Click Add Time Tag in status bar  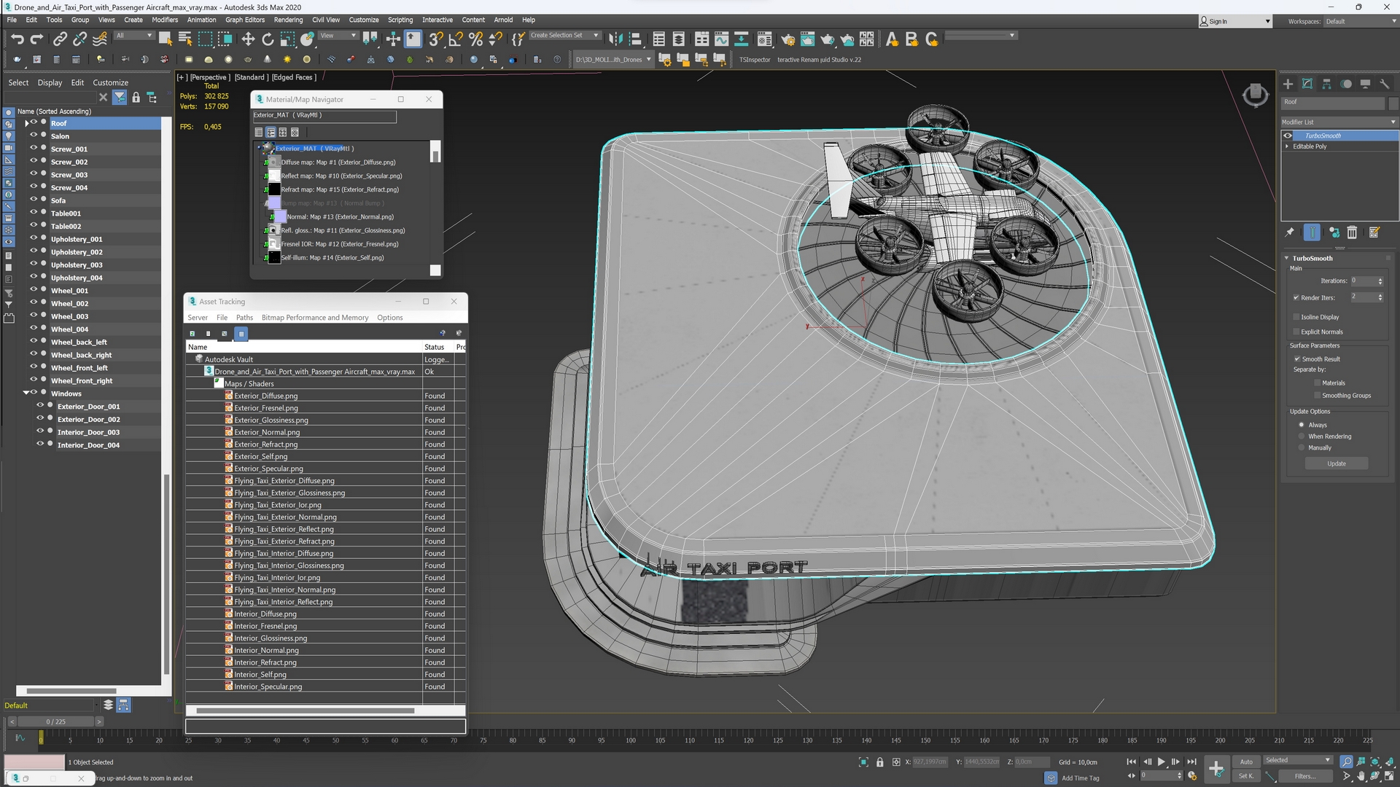click(1080, 778)
